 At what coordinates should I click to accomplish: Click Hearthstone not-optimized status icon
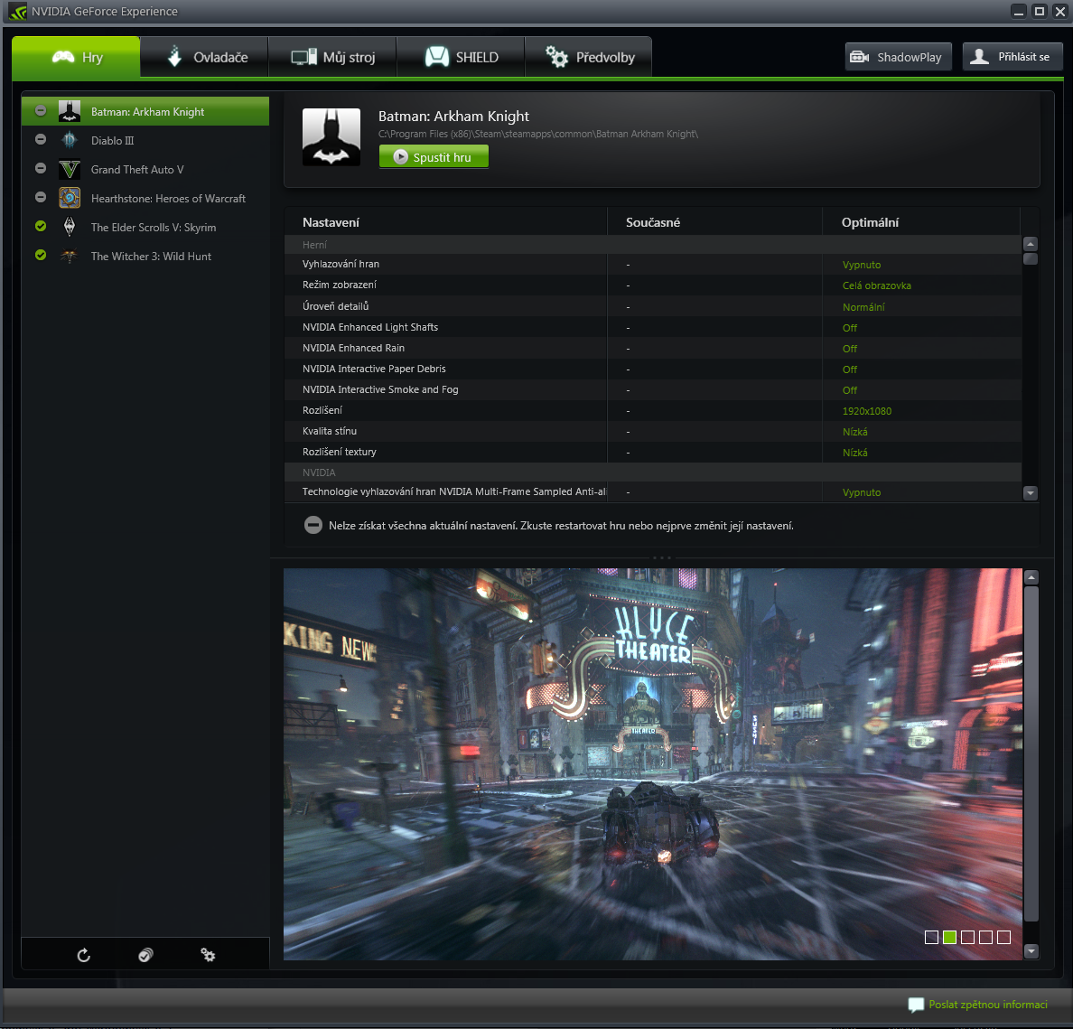pyautogui.click(x=41, y=197)
